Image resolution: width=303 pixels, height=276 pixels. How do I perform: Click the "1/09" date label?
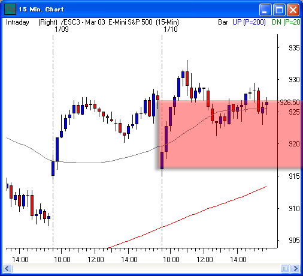(x=62, y=29)
